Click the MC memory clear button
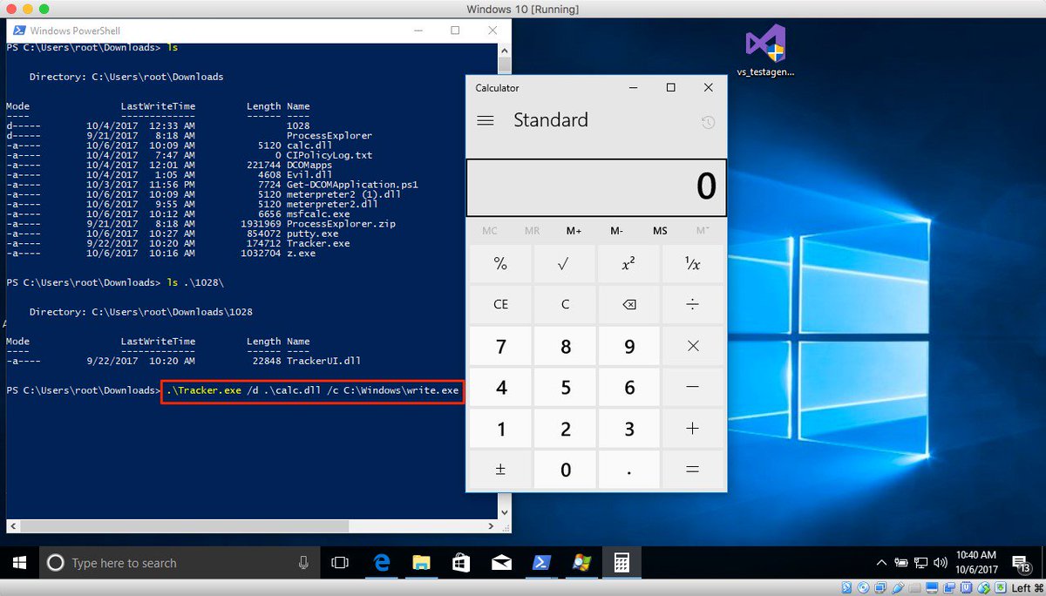 click(490, 231)
